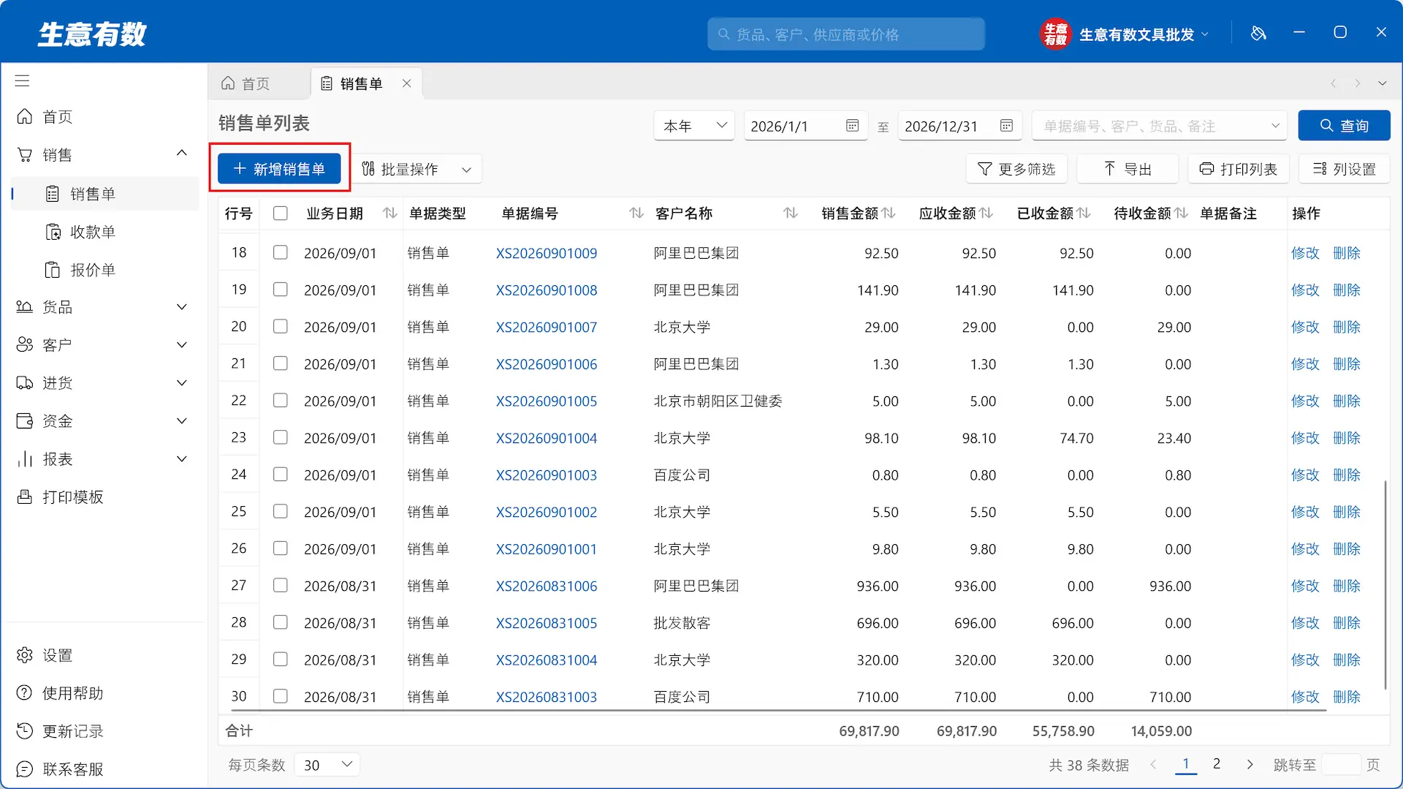Tick checkbox for row 27 XS20260831006
Image resolution: width=1403 pixels, height=789 pixels.
[280, 585]
